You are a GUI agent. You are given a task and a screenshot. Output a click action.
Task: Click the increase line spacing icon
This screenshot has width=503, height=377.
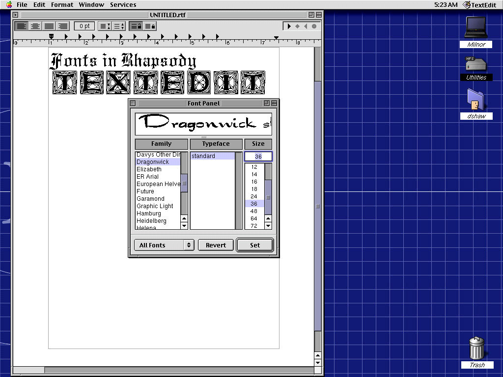(x=119, y=27)
